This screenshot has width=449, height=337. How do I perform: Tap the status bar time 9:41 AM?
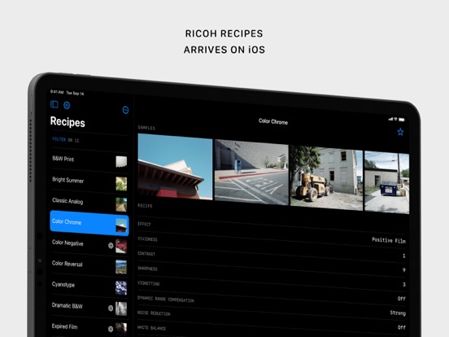click(x=57, y=92)
